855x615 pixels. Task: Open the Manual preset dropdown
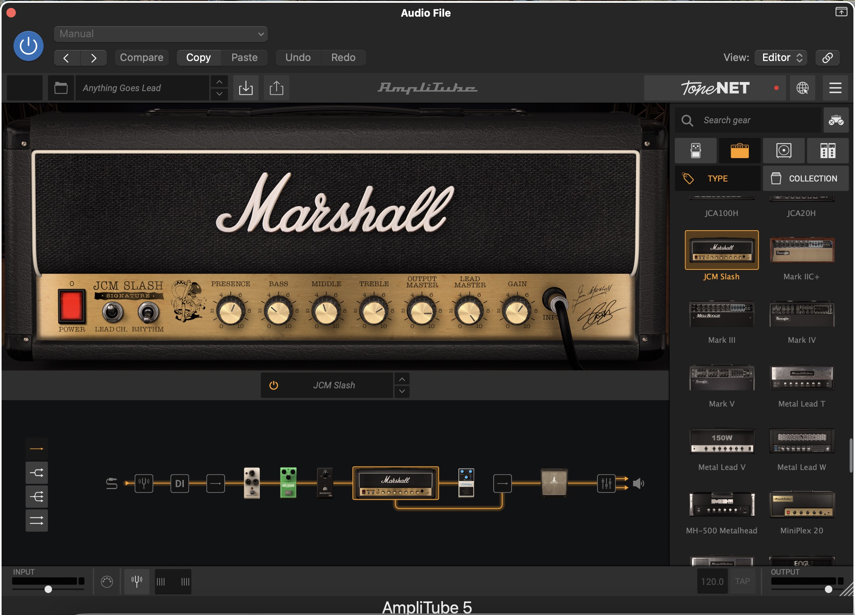click(160, 34)
